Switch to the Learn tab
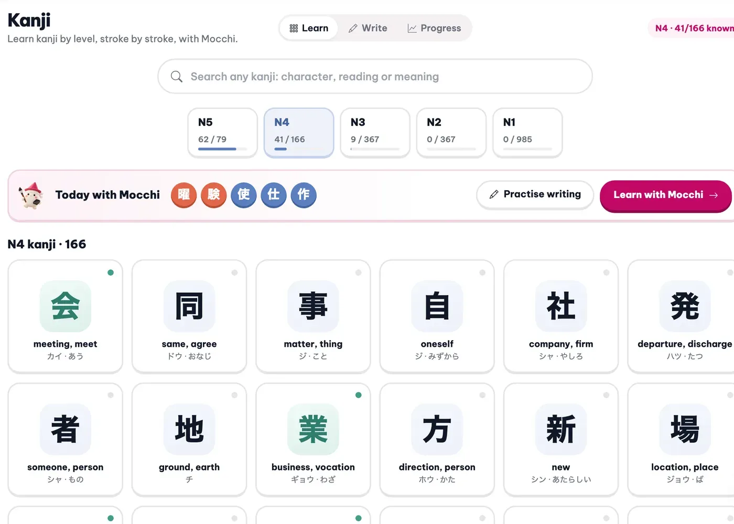734x524 pixels. click(309, 28)
